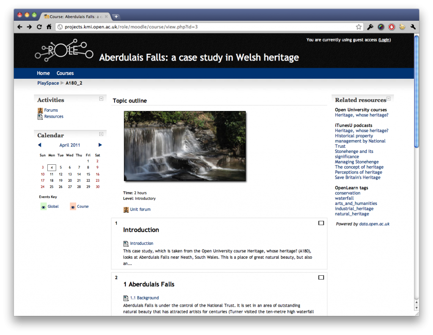This screenshot has width=433, height=335.
Task: Click the browser reload icon
Action: [39, 27]
